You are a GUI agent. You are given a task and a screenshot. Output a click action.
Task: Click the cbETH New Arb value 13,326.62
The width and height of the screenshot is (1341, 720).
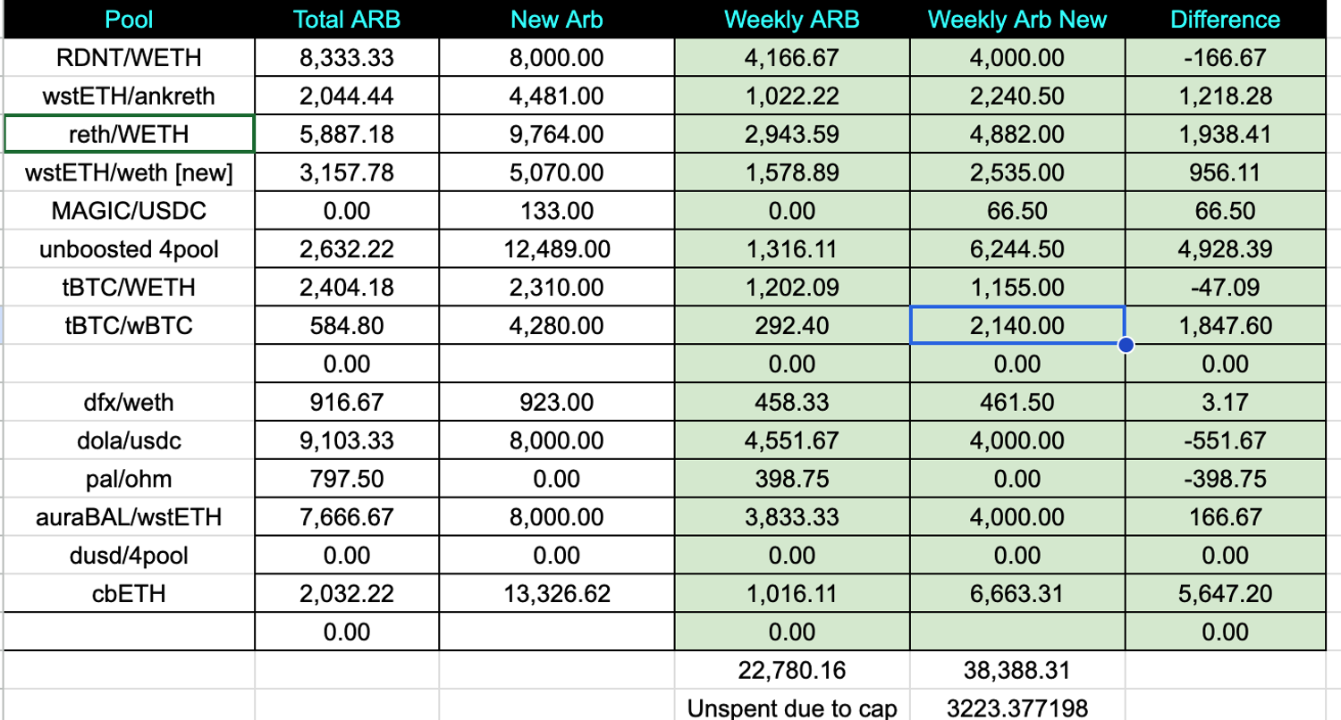point(557,594)
